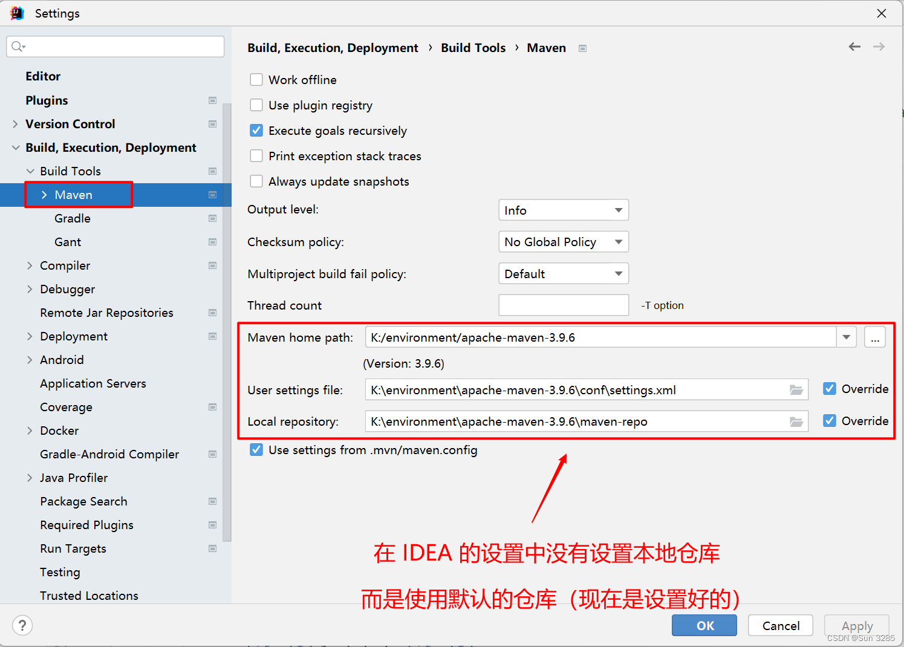Click the User settings file path field

tap(587, 390)
